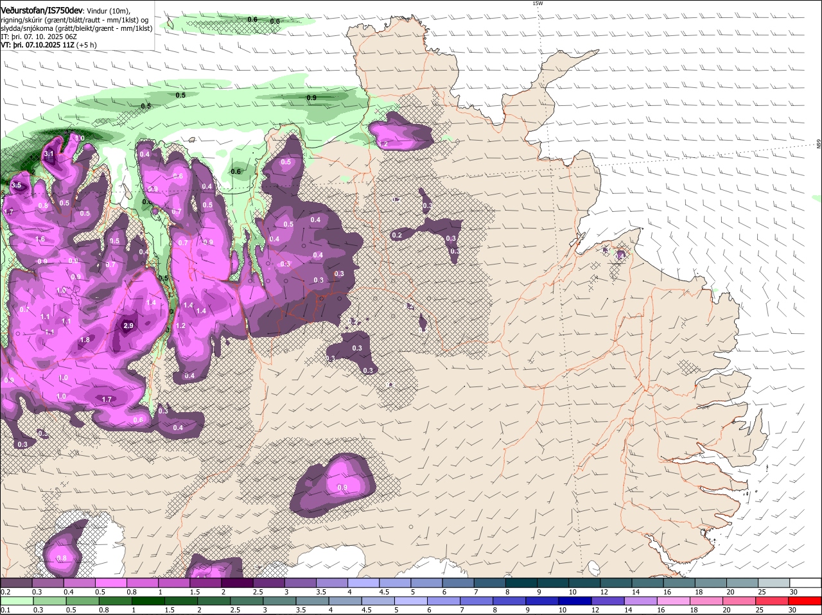Click the 'IT: þri. 07. 10. 2025 06Z' line
The image size is (822, 615).
click(x=39, y=37)
